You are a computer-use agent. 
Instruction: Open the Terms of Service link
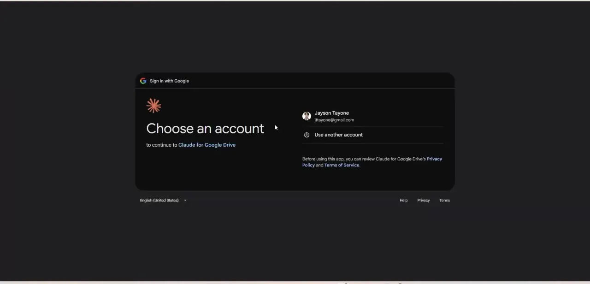pyautogui.click(x=342, y=165)
